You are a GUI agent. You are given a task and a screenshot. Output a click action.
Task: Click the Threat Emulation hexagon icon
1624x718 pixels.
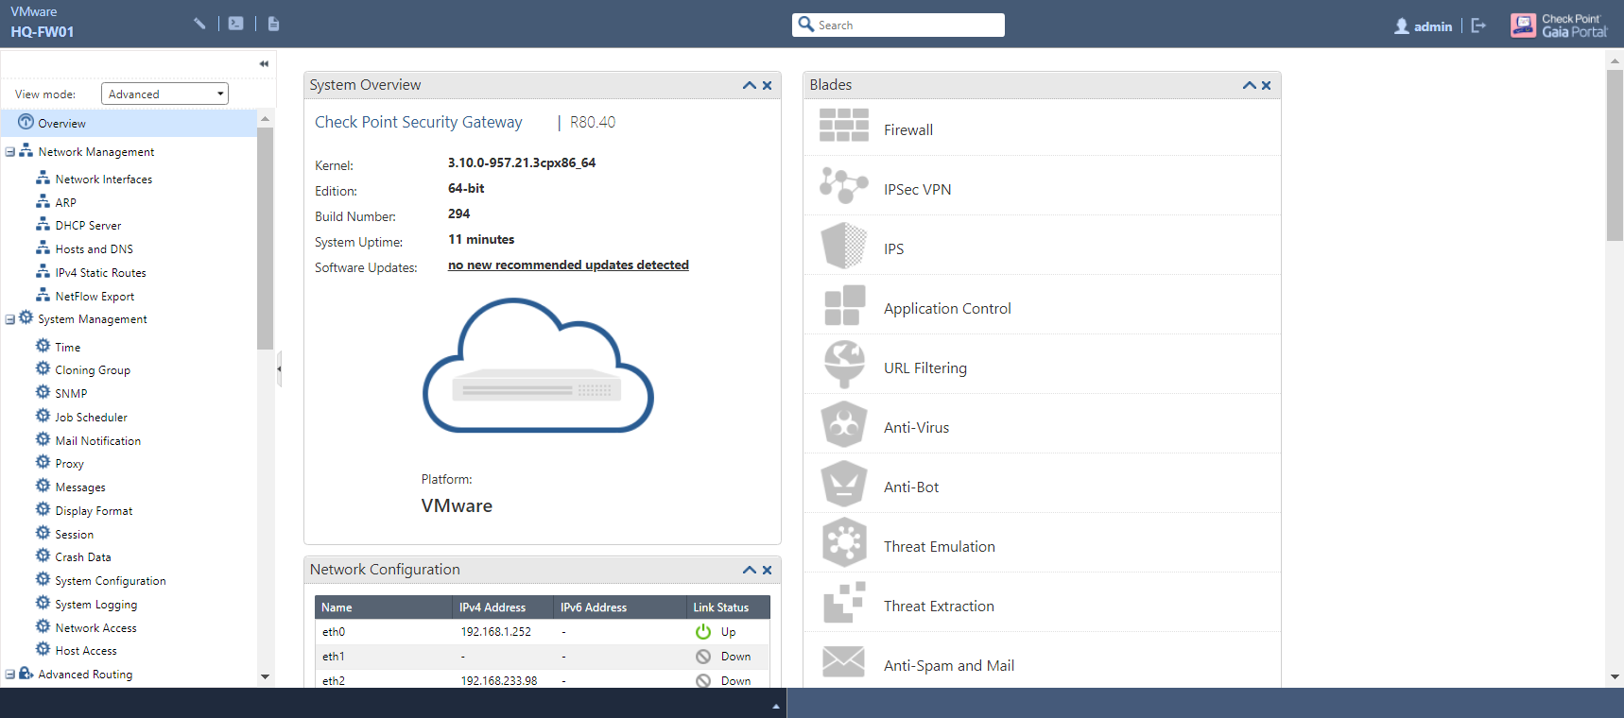[844, 543]
